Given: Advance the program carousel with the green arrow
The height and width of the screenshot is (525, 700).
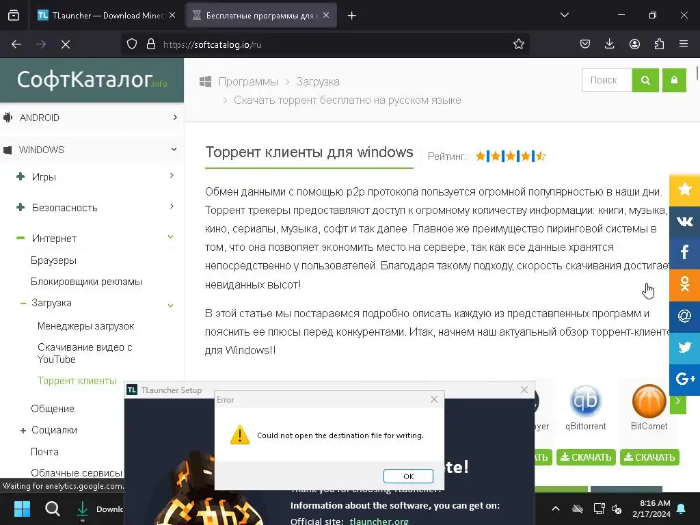Looking at the screenshot, I should coord(677,401).
